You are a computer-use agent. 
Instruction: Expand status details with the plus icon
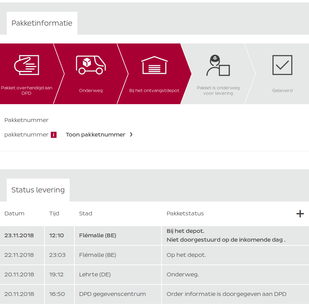pyautogui.click(x=300, y=214)
